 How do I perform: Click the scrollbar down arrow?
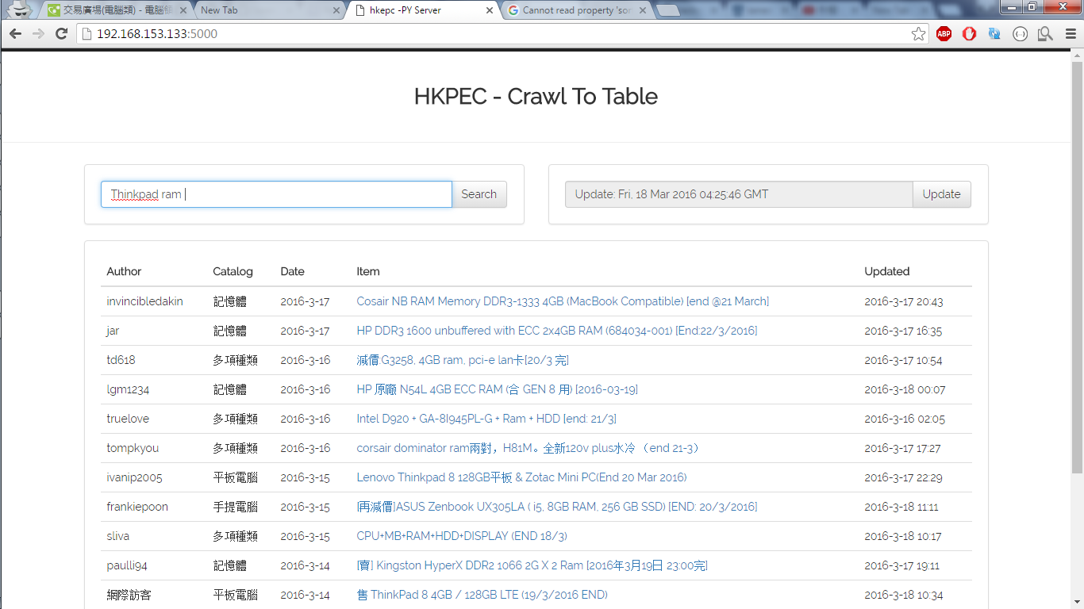[x=1077, y=603]
